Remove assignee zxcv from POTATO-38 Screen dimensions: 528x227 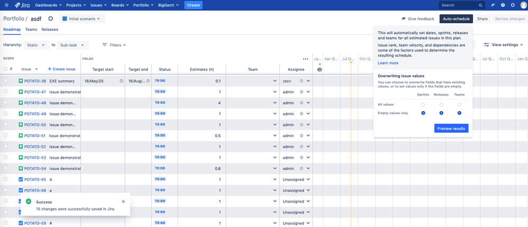point(301,81)
